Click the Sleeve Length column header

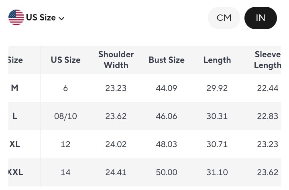click(267, 60)
